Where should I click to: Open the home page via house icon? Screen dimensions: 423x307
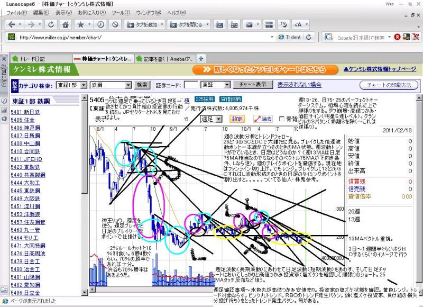(65, 24)
